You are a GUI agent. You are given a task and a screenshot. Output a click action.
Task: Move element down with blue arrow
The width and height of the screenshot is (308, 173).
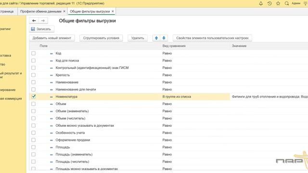[164, 38]
